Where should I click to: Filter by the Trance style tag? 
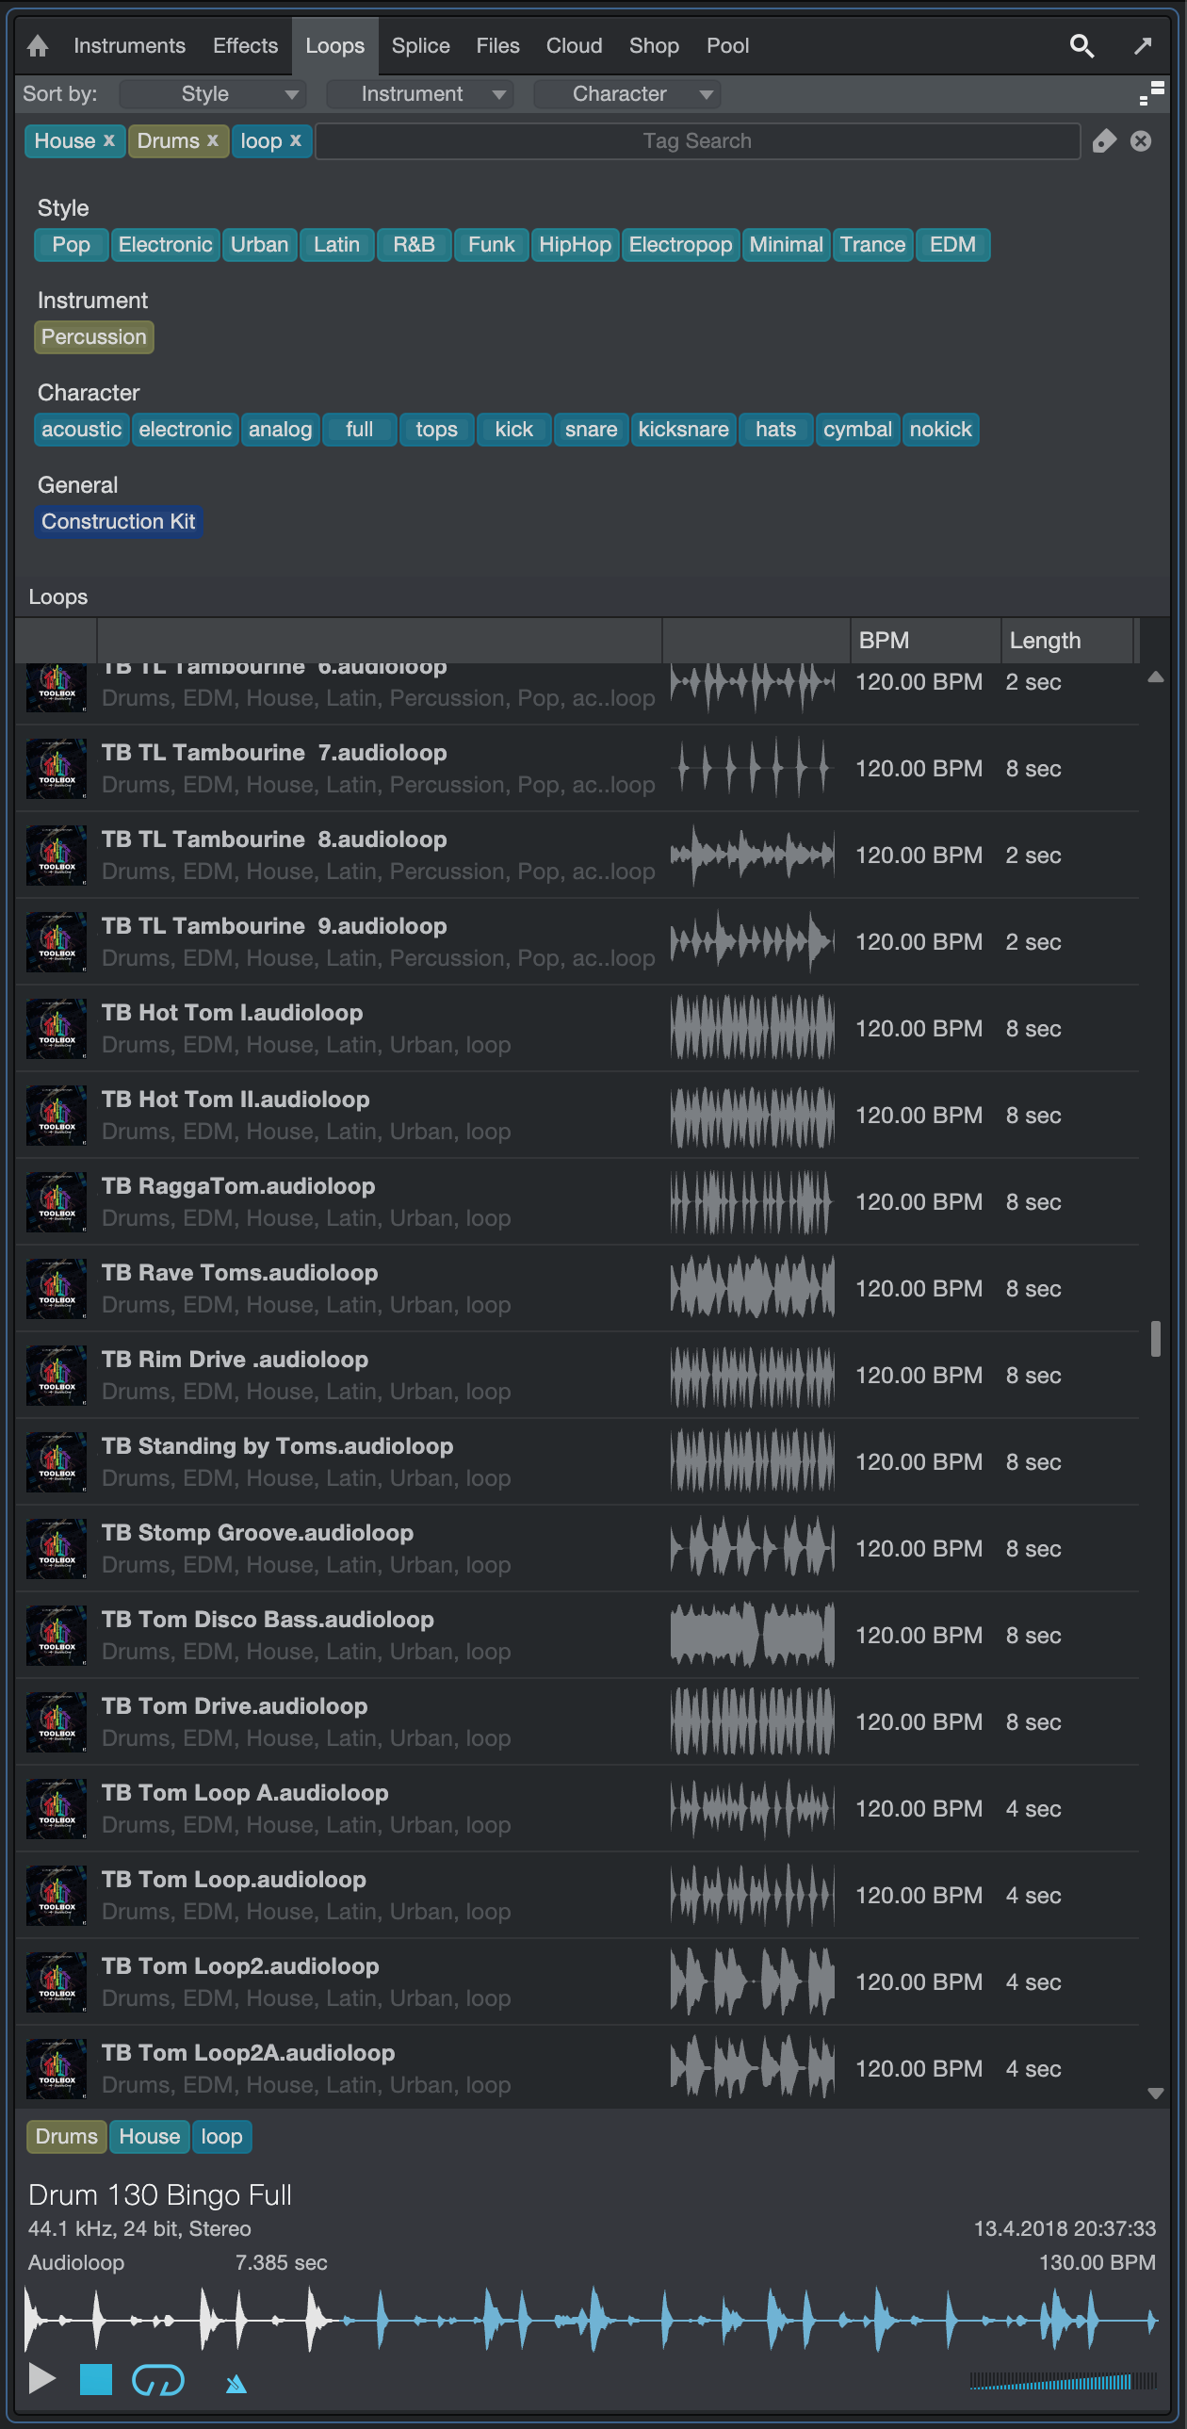872,244
